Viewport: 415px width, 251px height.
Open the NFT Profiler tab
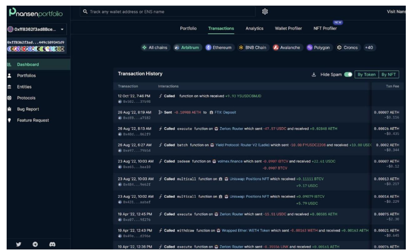click(325, 28)
